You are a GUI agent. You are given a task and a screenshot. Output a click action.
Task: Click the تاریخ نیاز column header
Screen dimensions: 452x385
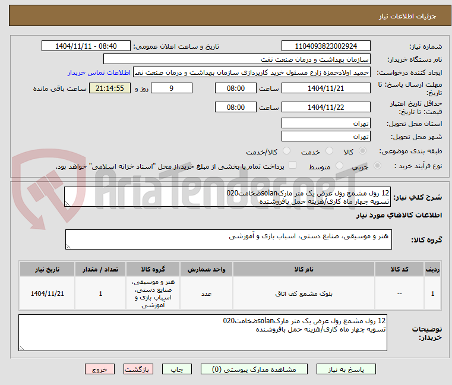pyautogui.click(x=48, y=269)
